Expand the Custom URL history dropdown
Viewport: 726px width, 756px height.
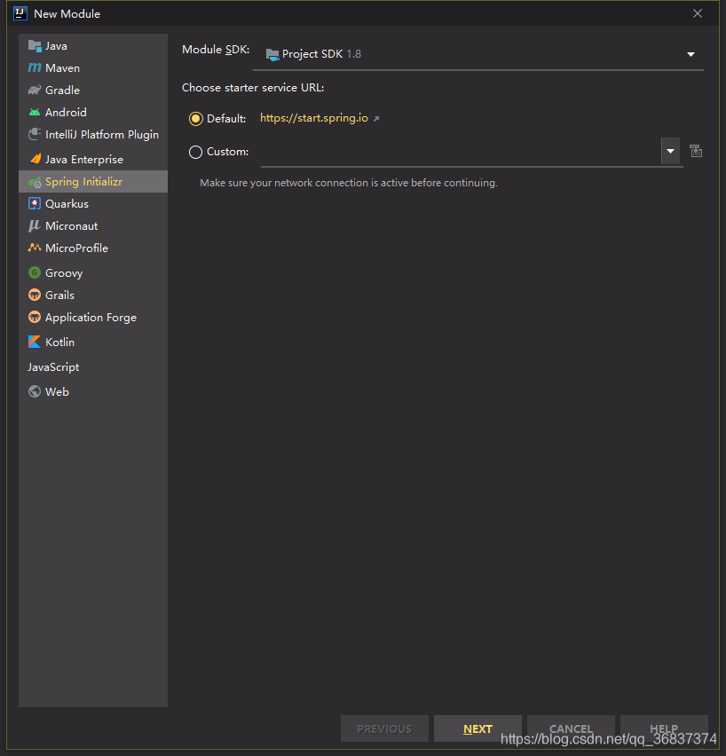coord(670,152)
